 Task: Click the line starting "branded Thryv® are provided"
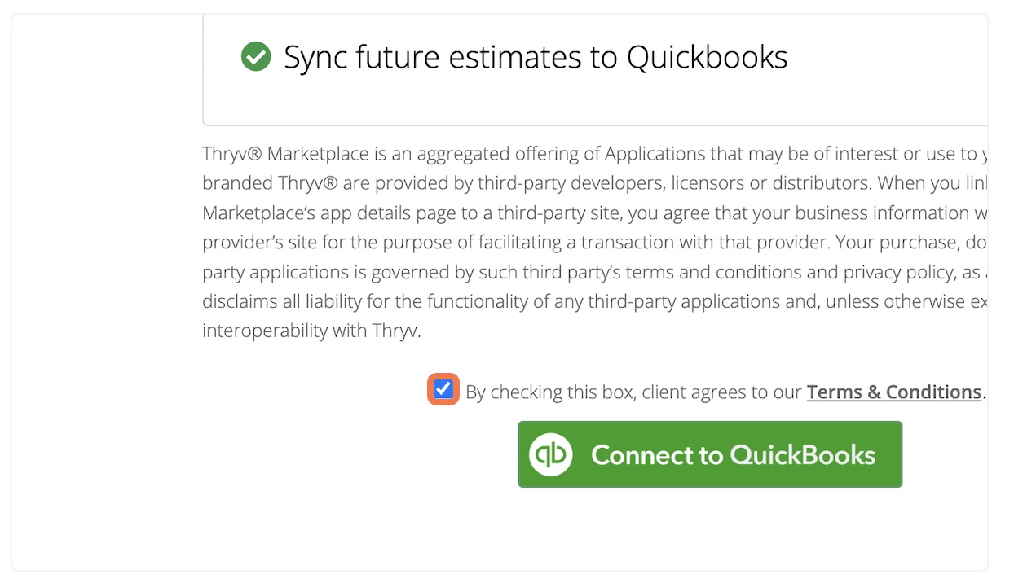point(595,183)
